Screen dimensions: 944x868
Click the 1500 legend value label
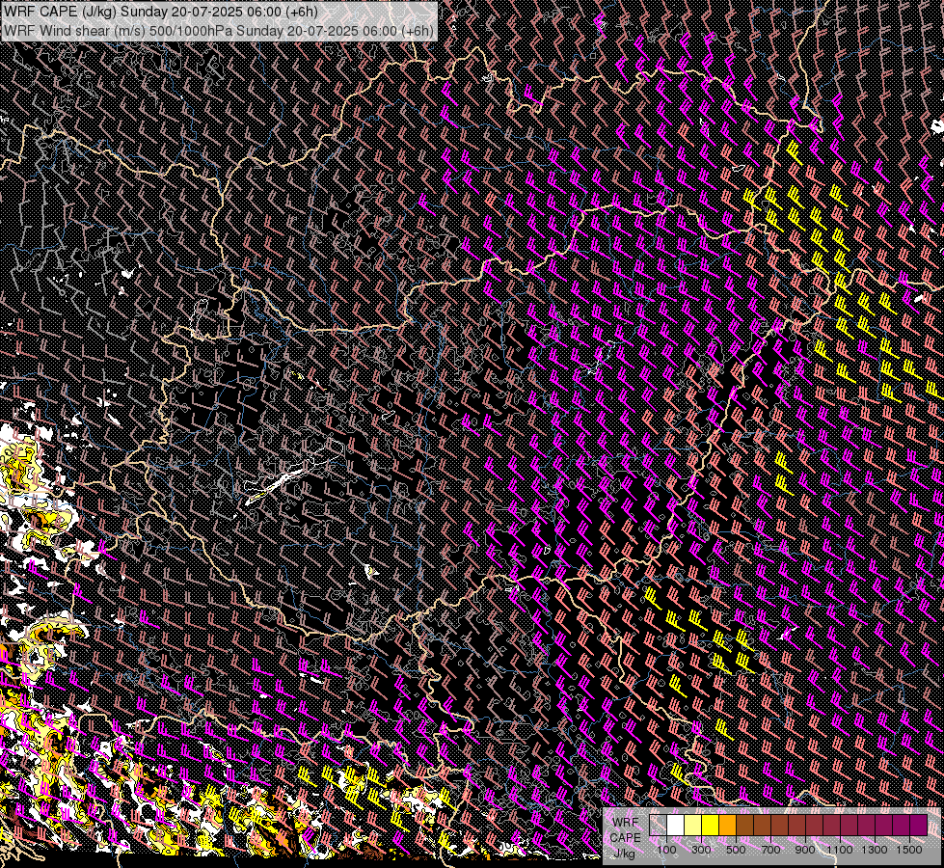[x=909, y=850]
